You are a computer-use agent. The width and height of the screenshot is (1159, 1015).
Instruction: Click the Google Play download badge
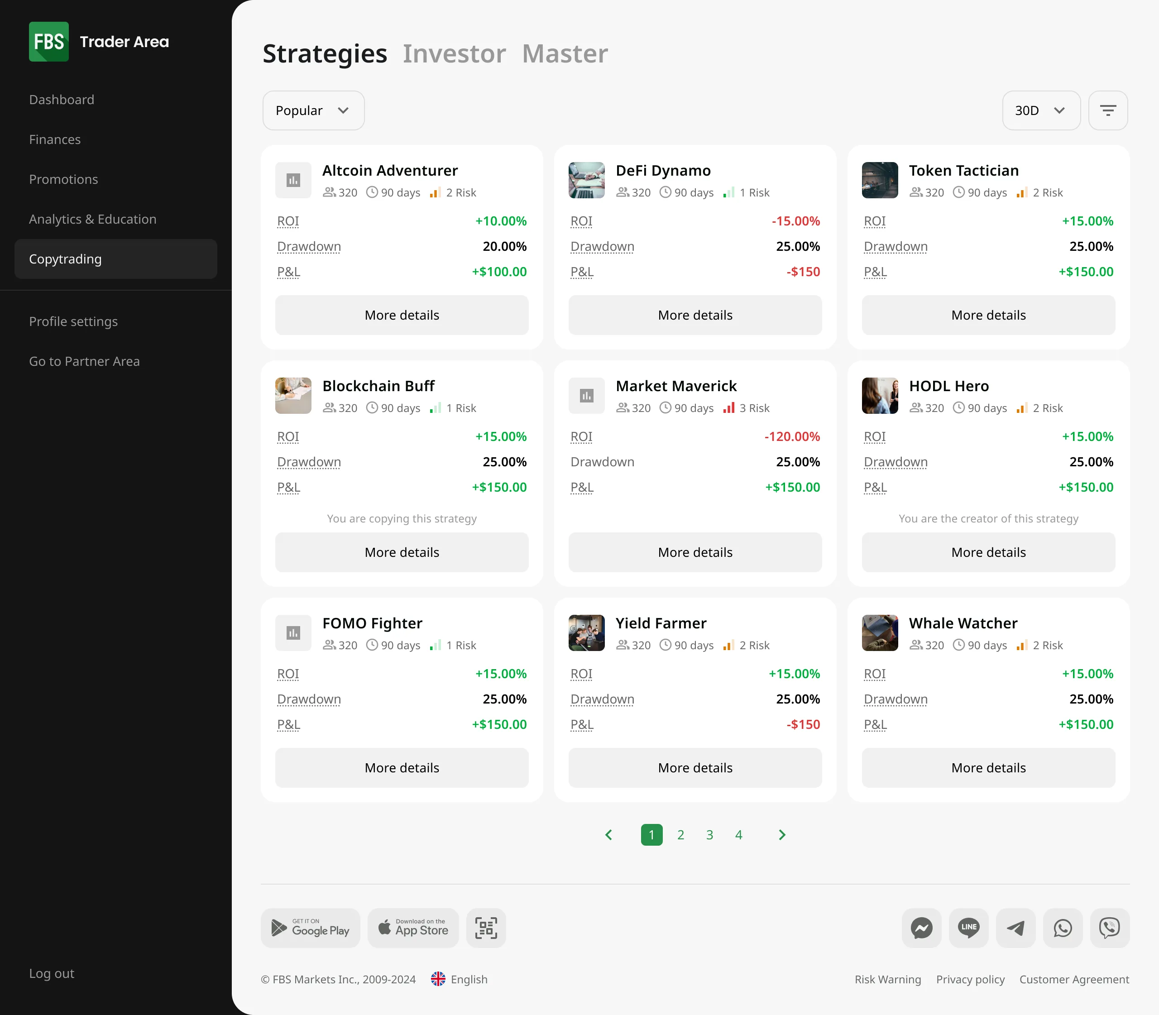tap(310, 928)
